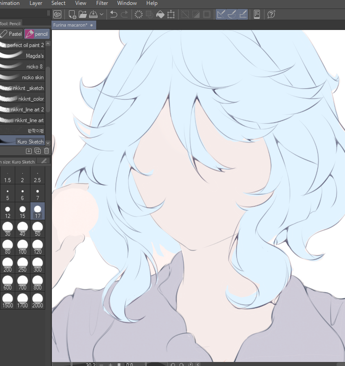This screenshot has width=345, height=366.
Task: Open the Window menu
Action: pos(127,3)
